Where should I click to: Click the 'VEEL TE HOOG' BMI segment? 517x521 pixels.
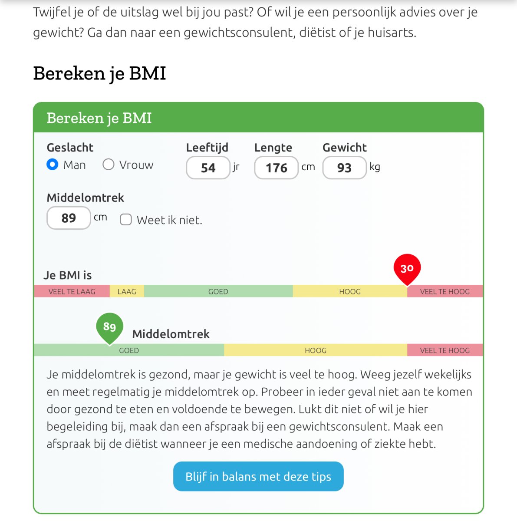445,291
